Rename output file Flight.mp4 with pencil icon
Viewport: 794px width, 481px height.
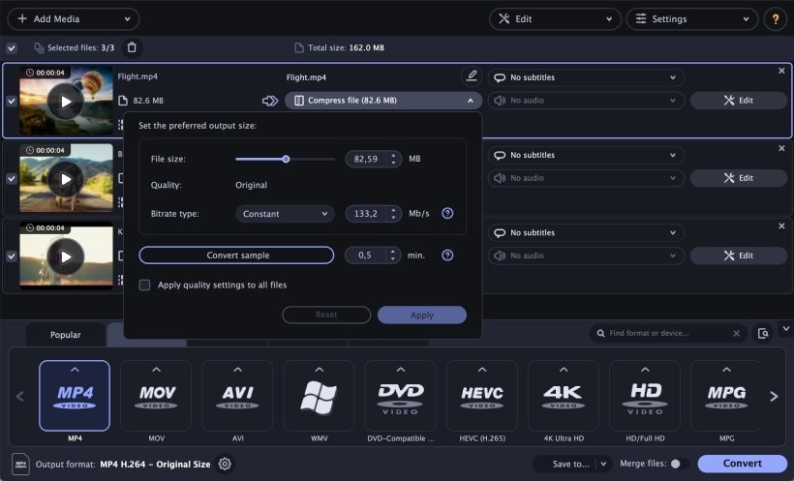(x=472, y=75)
